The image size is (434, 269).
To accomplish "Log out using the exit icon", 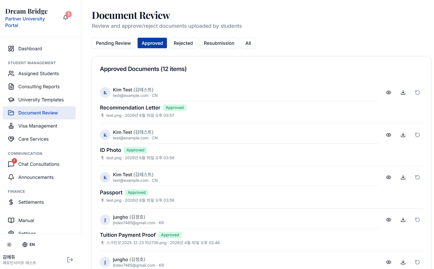I will pyautogui.click(x=70, y=260).
